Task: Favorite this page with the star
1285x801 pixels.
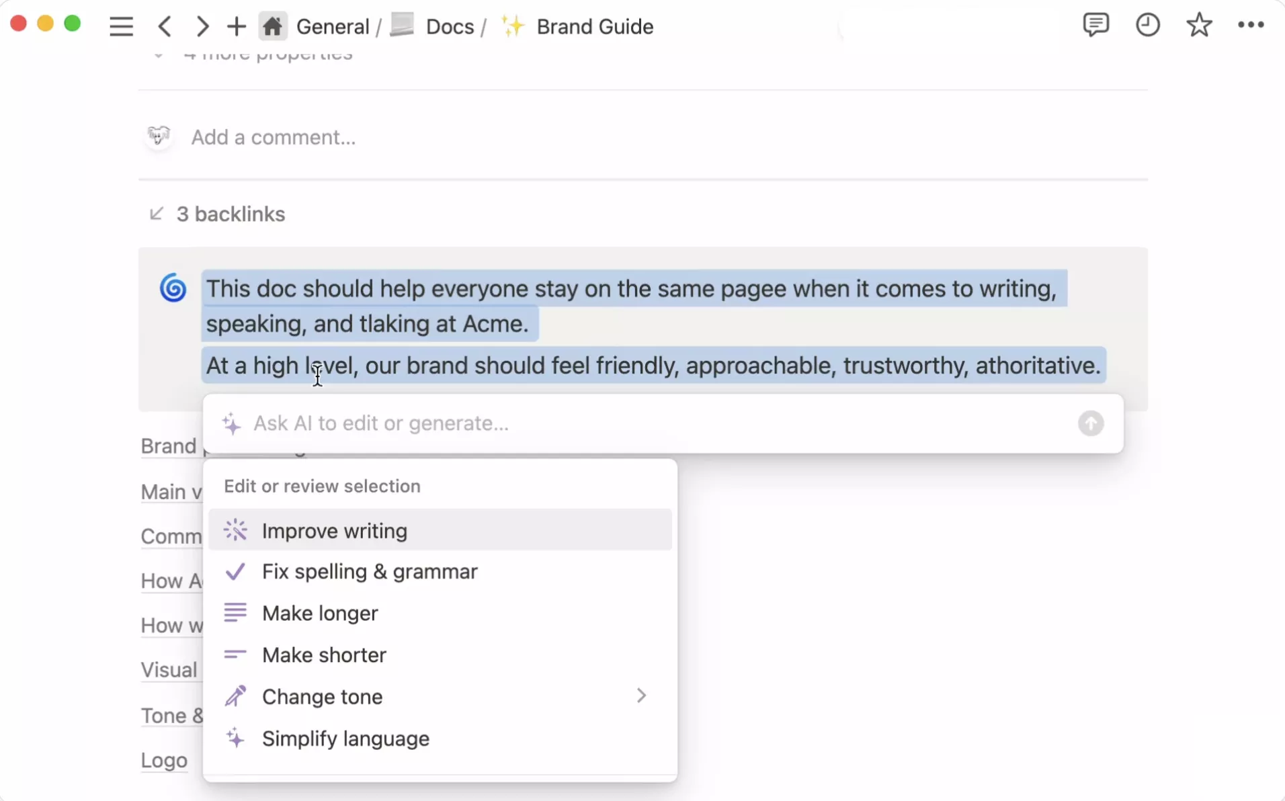Action: 1199,26
